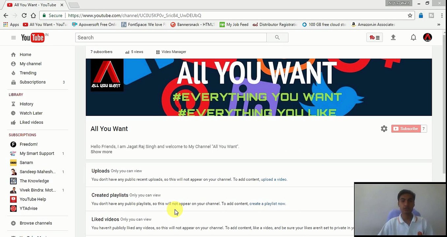
Task: Open the browser home page icon
Action: click(x=33, y=15)
